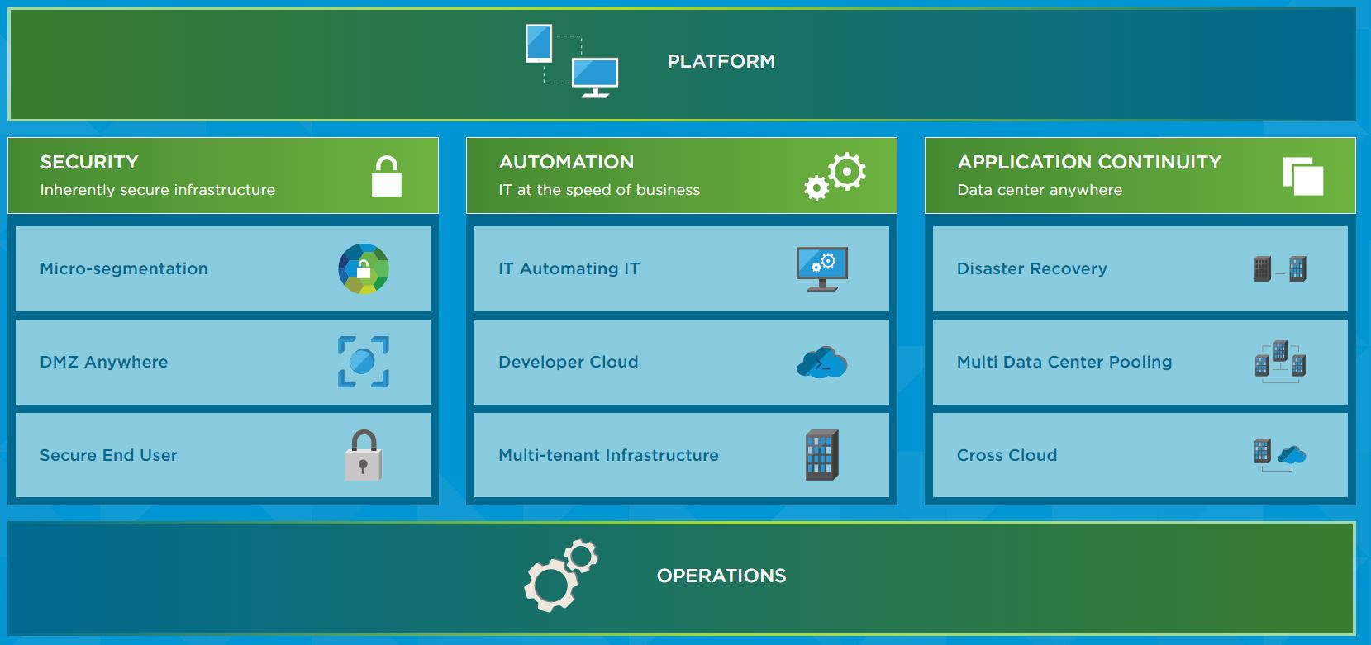
Task: Click the Platform devices icon
Action: (x=572, y=61)
